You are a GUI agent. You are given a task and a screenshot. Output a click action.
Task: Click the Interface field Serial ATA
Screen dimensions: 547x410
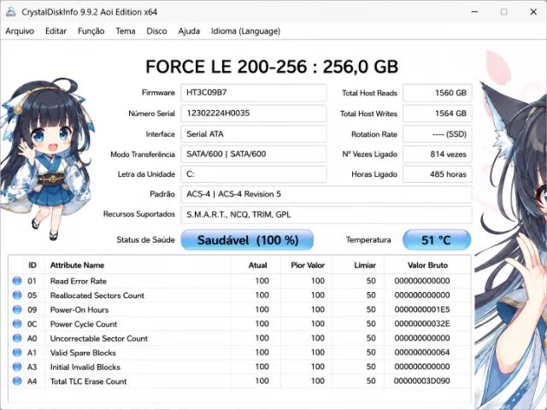(254, 134)
